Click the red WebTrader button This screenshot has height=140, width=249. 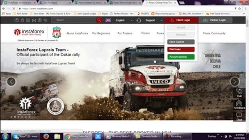point(181,49)
